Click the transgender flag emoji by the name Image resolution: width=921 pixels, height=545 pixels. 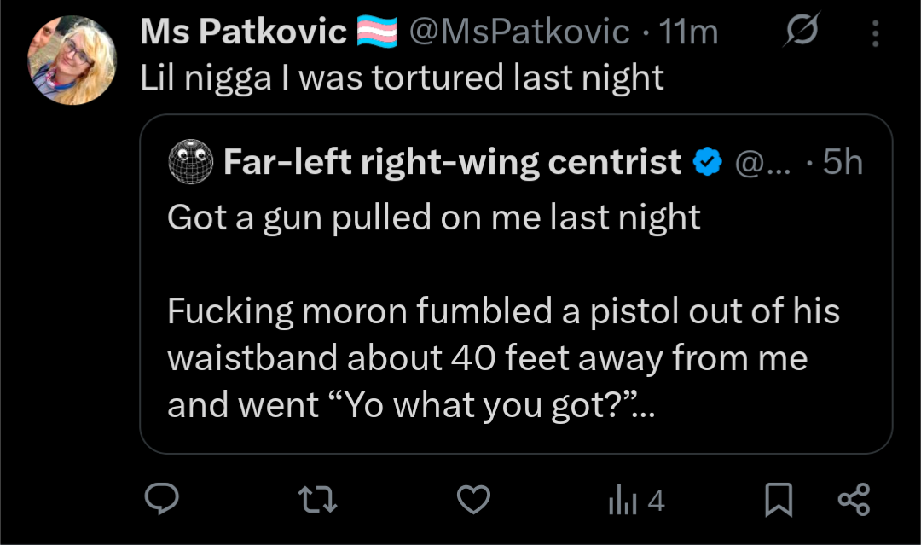coord(376,32)
